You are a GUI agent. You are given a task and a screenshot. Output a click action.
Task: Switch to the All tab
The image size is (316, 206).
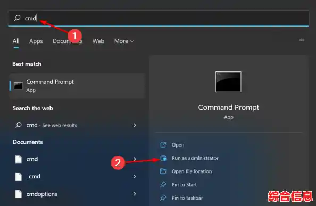pyautogui.click(x=16, y=41)
